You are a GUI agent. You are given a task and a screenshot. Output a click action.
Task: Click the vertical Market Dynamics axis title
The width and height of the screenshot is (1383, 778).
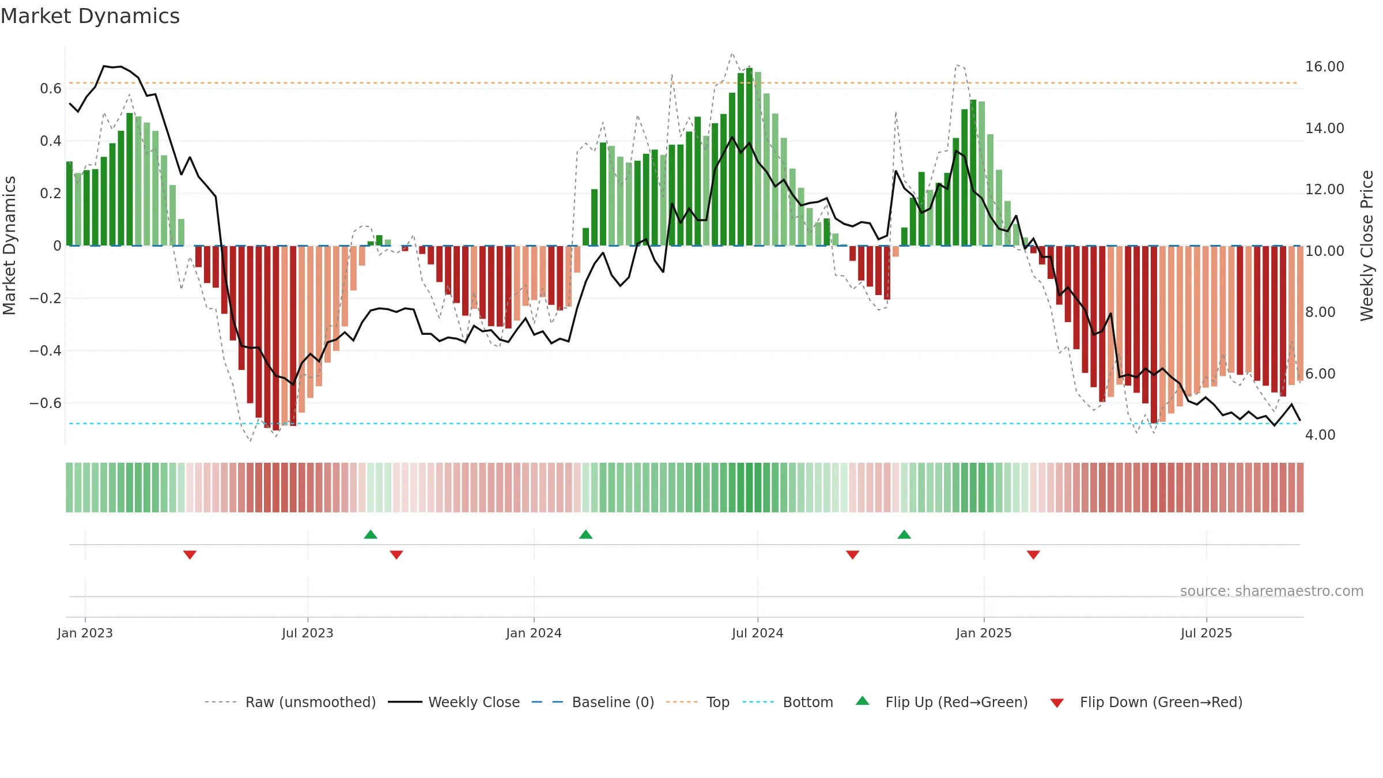9,246
